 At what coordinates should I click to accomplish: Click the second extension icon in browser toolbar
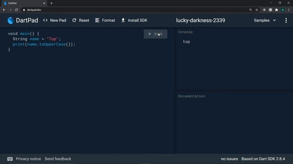coord(271,10)
